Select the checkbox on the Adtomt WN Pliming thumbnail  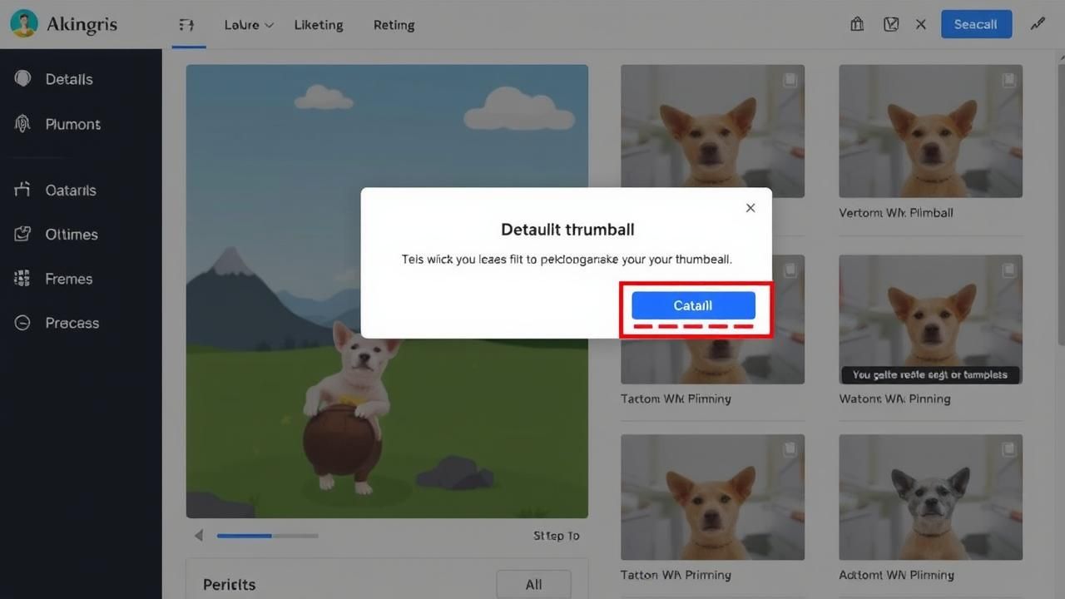tap(1008, 449)
